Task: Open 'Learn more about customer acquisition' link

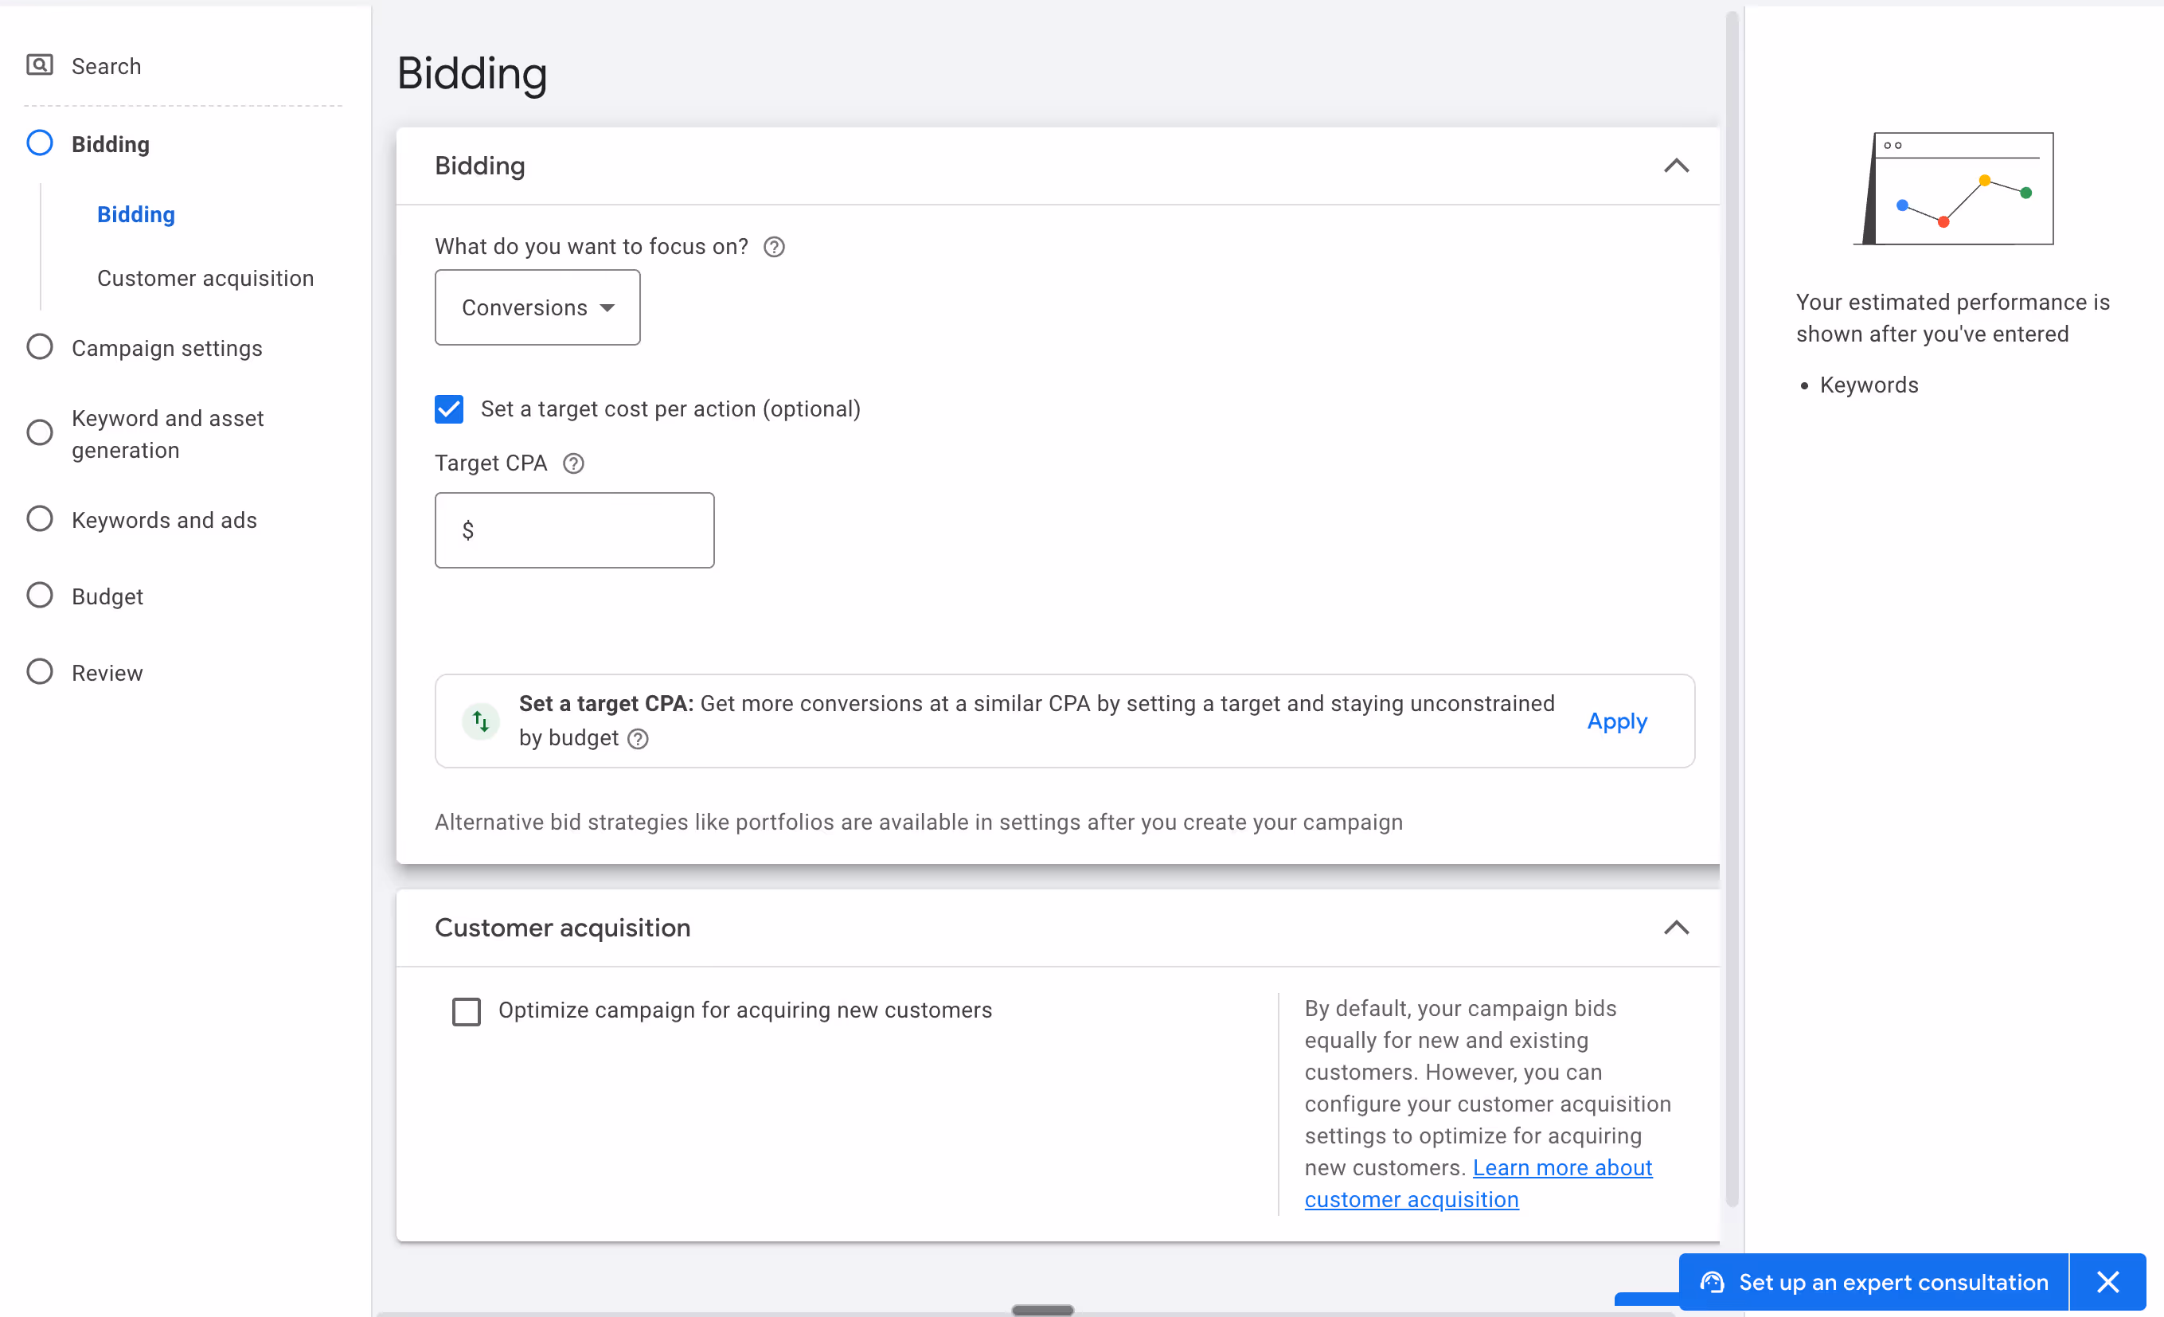Action: tap(1478, 1184)
